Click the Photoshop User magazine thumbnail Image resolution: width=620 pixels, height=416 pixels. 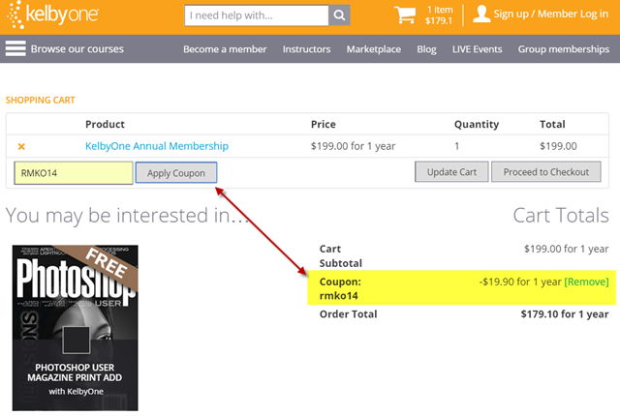75,326
